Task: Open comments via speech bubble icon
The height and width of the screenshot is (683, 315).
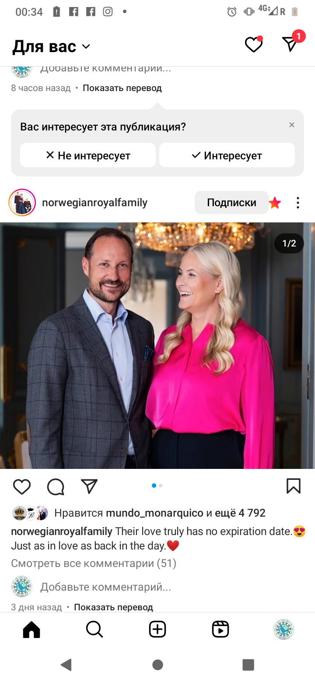Action: (x=56, y=486)
